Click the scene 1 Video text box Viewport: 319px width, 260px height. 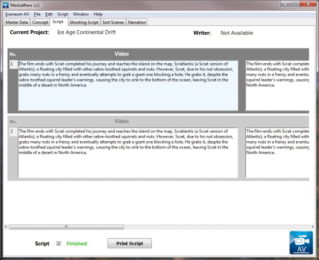coord(128,86)
